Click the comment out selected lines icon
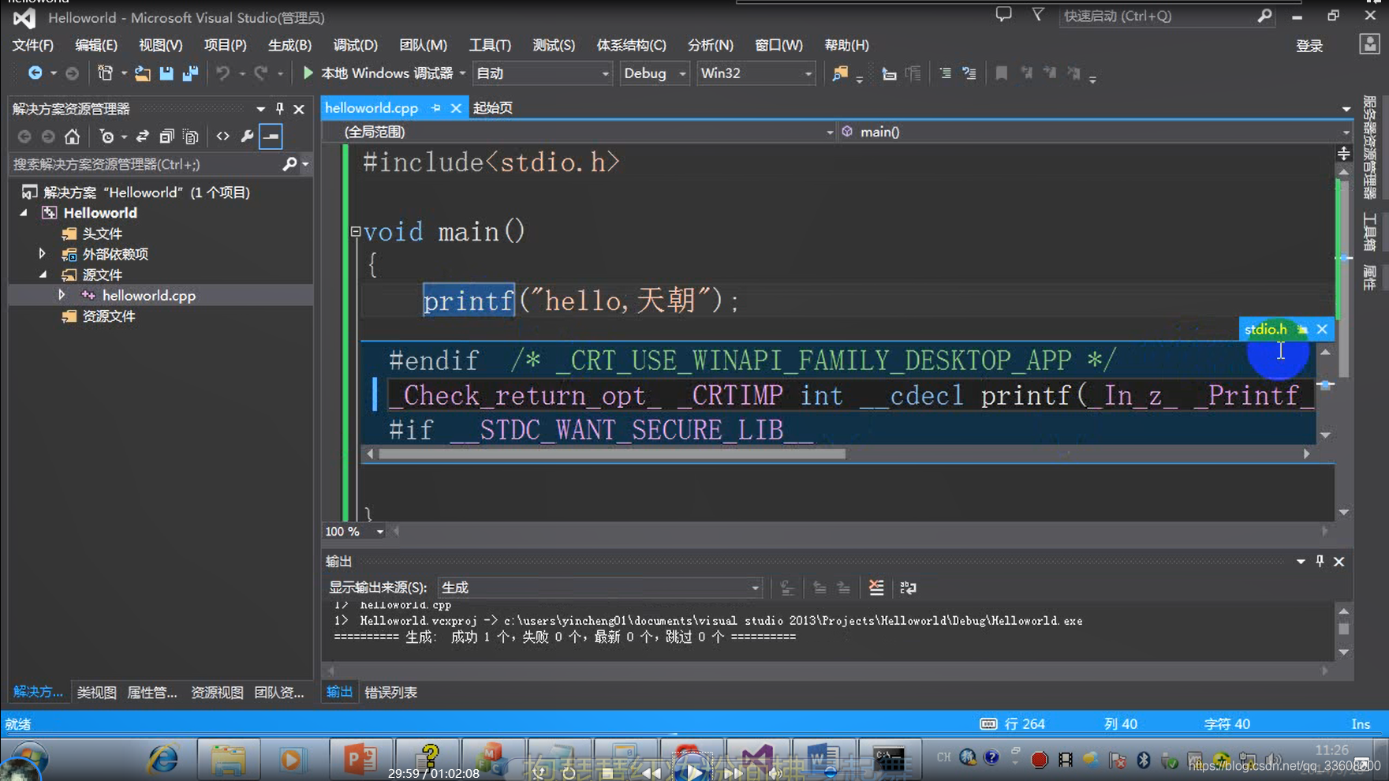Image resolution: width=1389 pixels, height=781 pixels. 945,73
